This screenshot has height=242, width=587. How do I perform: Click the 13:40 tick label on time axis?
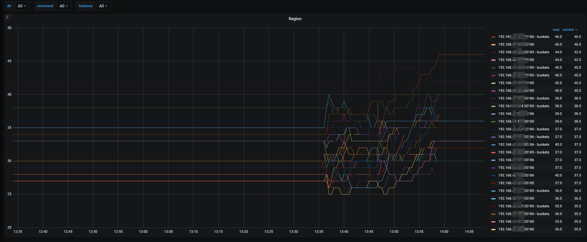coord(344,232)
